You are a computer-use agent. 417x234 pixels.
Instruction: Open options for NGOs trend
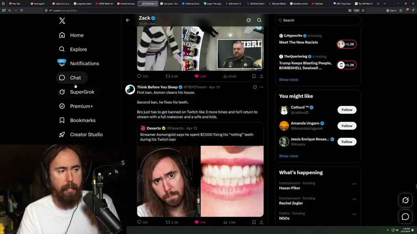coord(354,214)
